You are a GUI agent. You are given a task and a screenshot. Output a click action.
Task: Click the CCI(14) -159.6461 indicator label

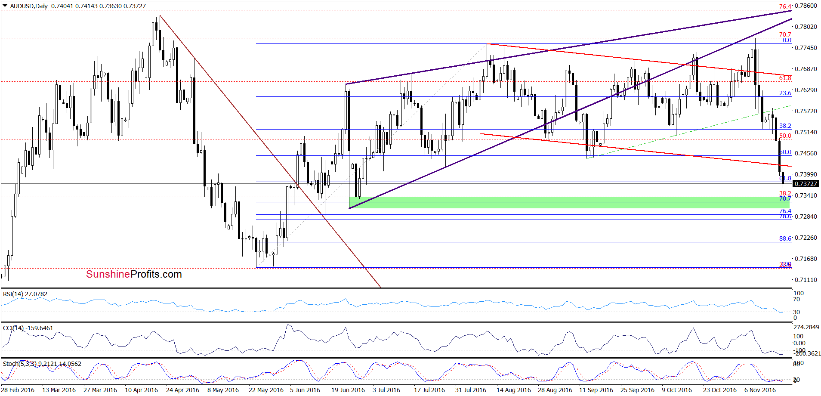click(x=28, y=328)
